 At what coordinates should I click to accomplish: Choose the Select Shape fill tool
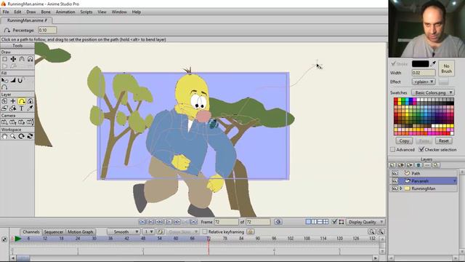tap(4, 80)
